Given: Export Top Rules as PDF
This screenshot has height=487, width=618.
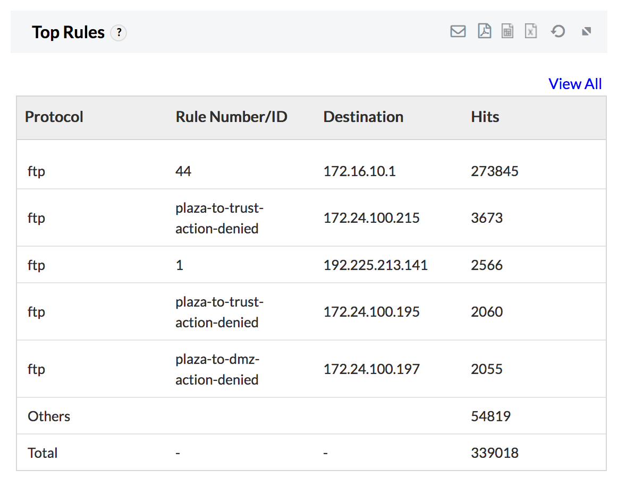Looking at the screenshot, I should (x=484, y=32).
